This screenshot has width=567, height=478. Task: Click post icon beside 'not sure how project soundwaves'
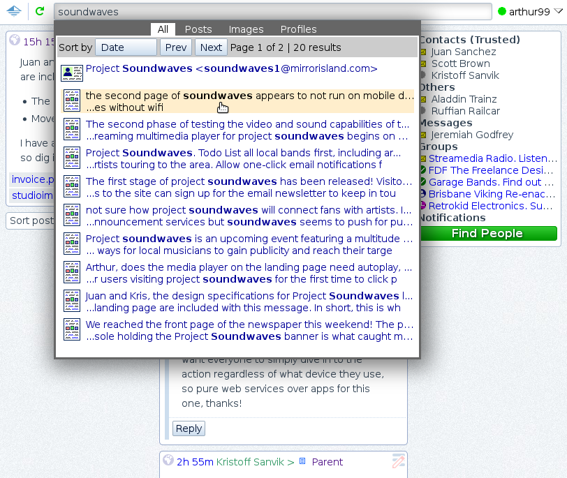point(72,215)
